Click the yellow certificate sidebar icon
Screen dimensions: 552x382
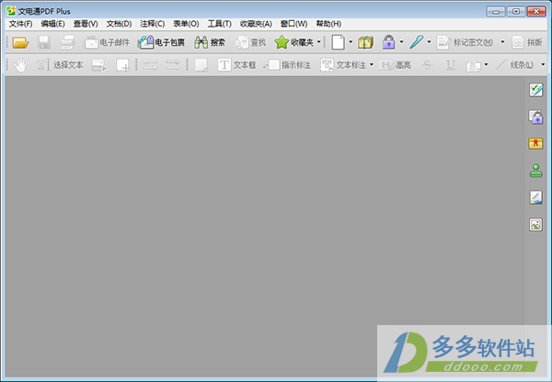pyautogui.click(x=535, y=143)
